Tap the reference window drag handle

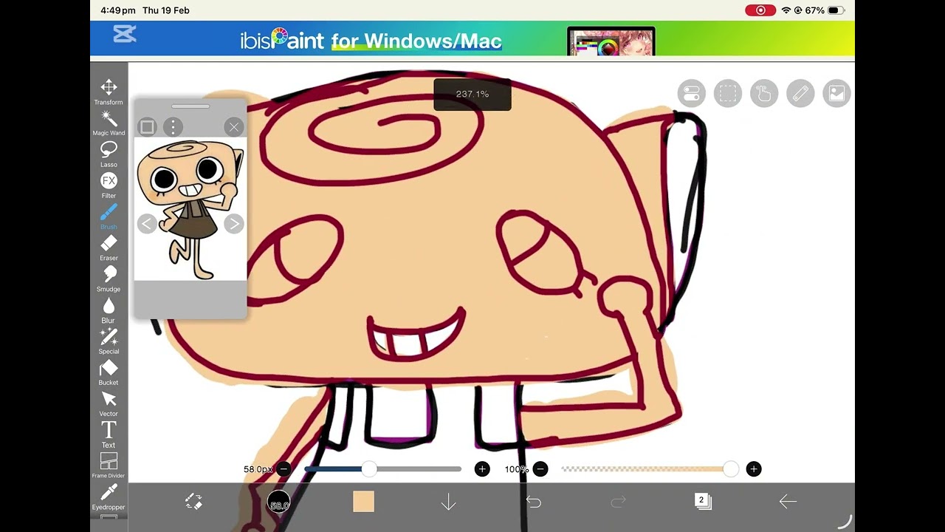coord(190,106)
